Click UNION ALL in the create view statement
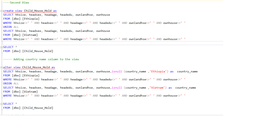The width and height of the screenshot is (263, 116). pyautogui.click(x=11, y=27)
